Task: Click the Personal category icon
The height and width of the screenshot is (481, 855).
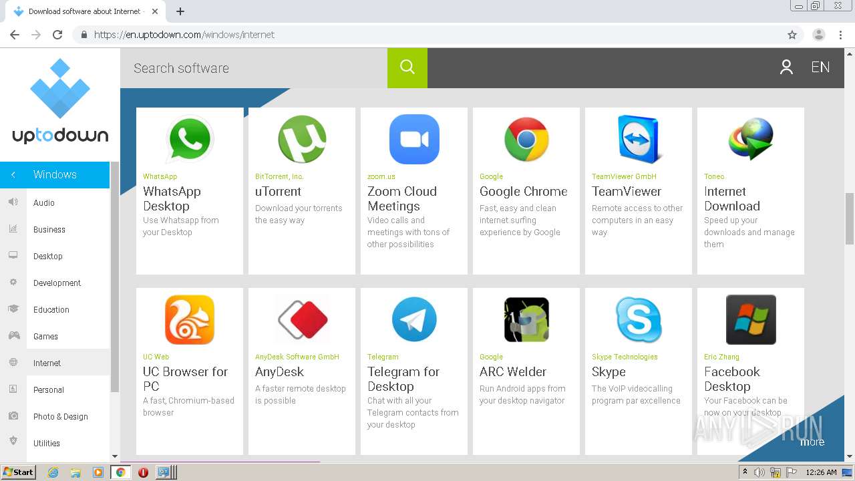Action: pos(13,389)
